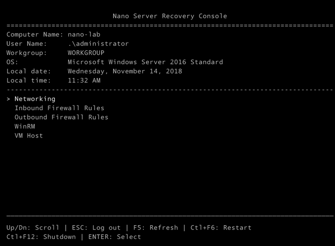Click the WORKGROUP value
Image resolution: width=335 pixels, height=246 pixels.
click(x=86, y=53)
